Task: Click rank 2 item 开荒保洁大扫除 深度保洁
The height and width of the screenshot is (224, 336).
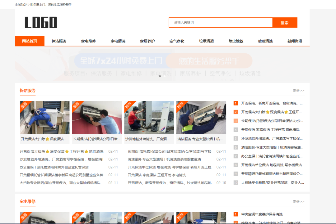Action: tap(272, 112)
